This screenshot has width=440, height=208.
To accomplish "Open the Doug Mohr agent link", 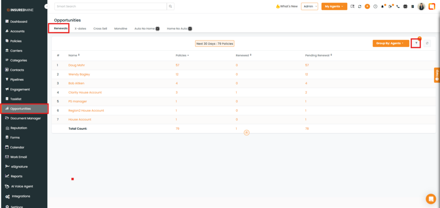I will point(76,65).
